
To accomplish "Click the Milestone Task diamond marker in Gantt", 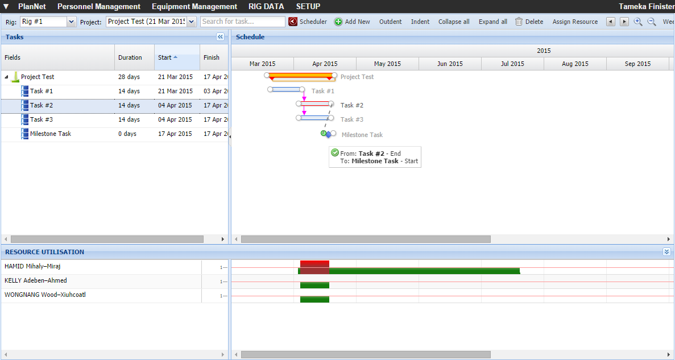I will 329,134.
